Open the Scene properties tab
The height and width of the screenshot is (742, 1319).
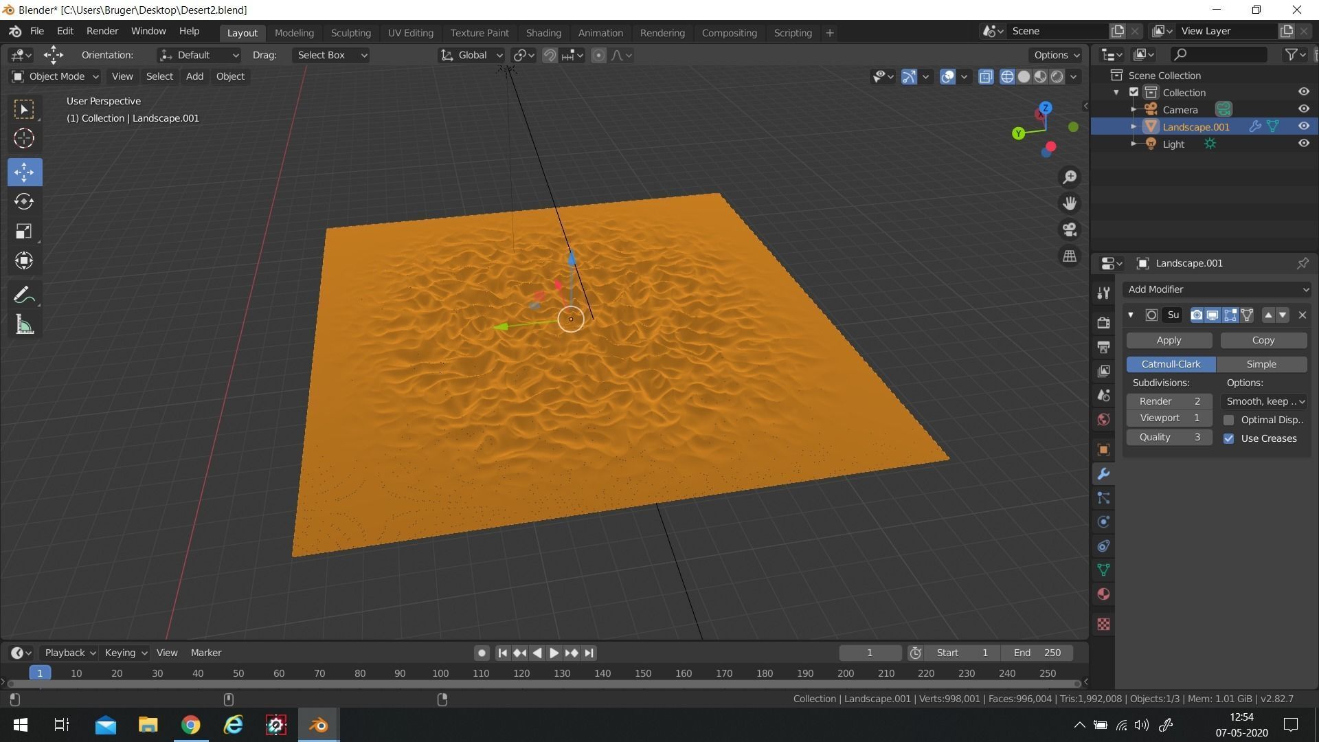click(1103, 395)
